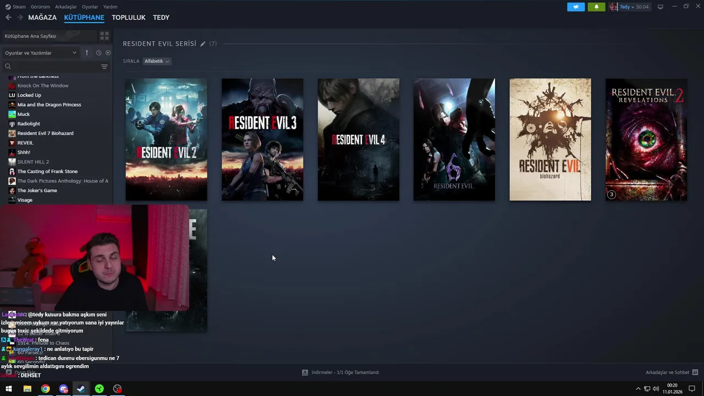The width and height of the screenshot is (704, 396).
Task: Switch to Big Picture mode monitor icon
Action: pyautogui.click(x=661, y=7)
